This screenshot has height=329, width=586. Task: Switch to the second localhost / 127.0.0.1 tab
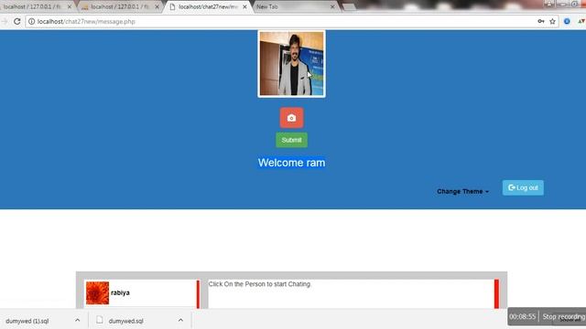pos(120,6)
